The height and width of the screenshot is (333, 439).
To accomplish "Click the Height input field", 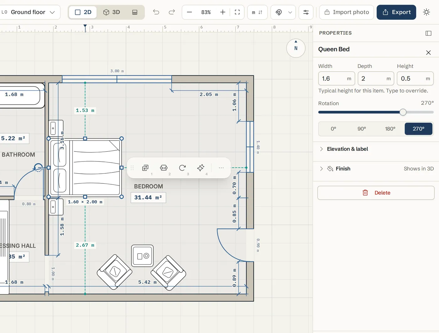I will tap(415, 79).
